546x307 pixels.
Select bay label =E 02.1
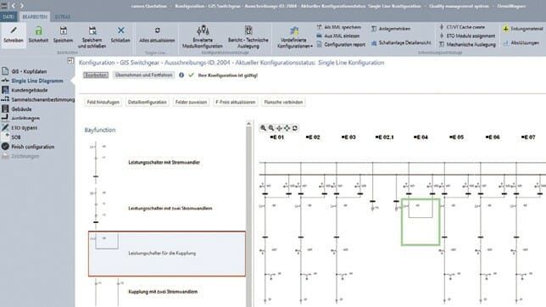tap(384, 137)
